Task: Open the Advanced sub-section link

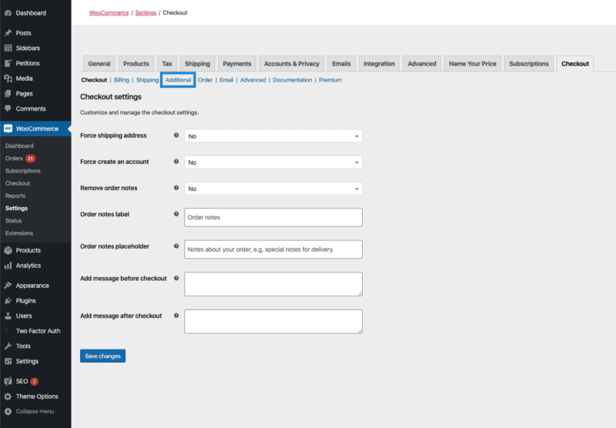Action: click(x=253, y=80)
